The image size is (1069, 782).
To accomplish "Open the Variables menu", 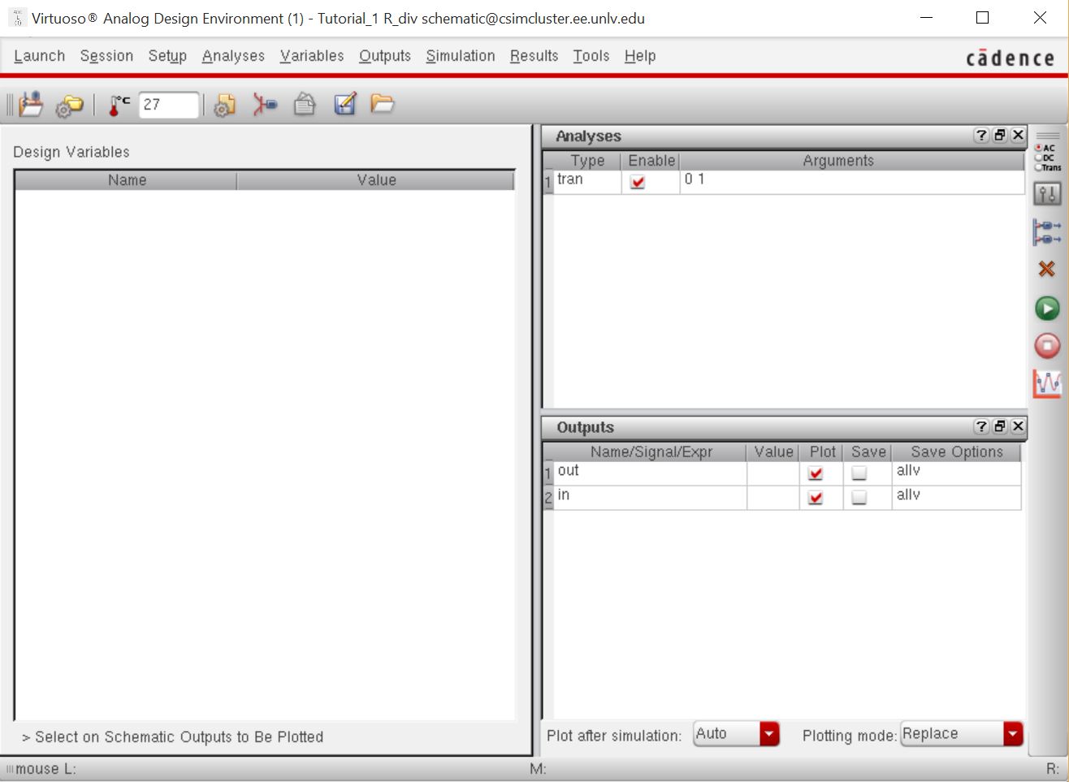I will (312, 56).
